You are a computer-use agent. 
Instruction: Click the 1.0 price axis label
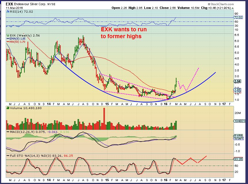(237, 100)
